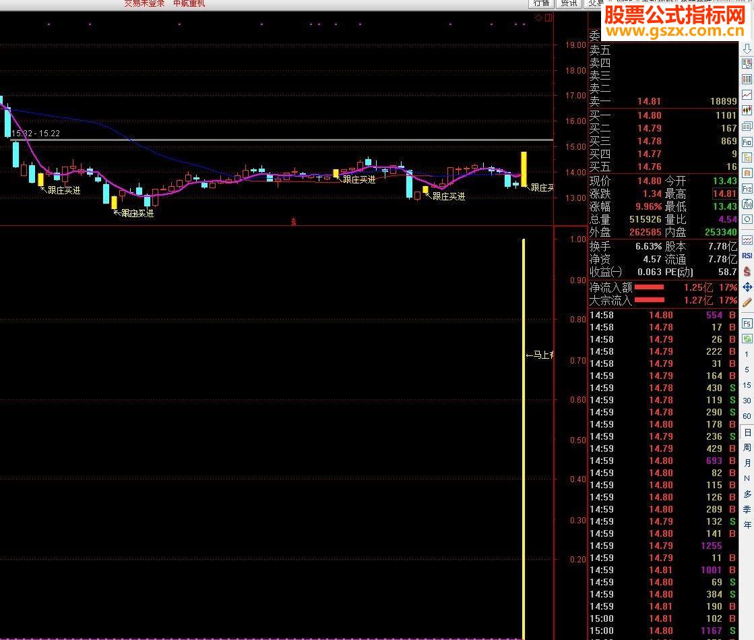The height and width of the screenshot is (640, 754).
Task: Click the down-arrow icon on the right toolbar
Action: (x=747, y=49)
